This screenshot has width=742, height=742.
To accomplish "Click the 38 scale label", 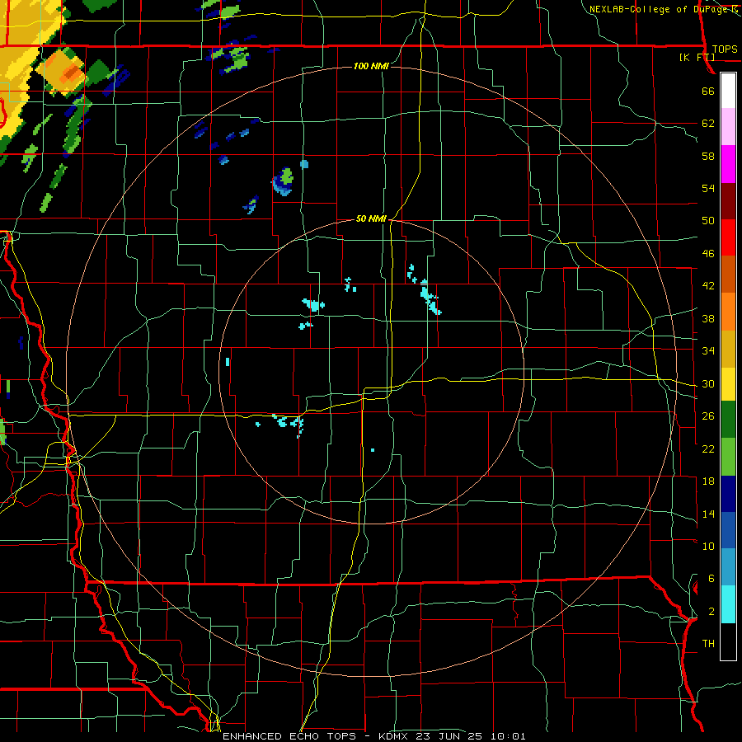I will pos(708,318).
